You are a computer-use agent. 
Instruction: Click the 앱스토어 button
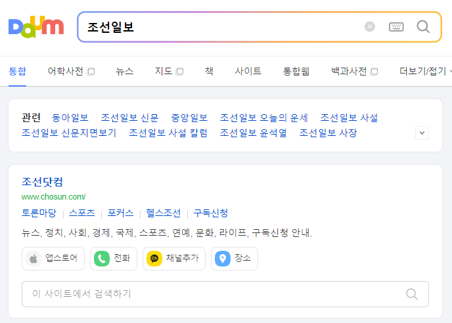coord(53,259)
